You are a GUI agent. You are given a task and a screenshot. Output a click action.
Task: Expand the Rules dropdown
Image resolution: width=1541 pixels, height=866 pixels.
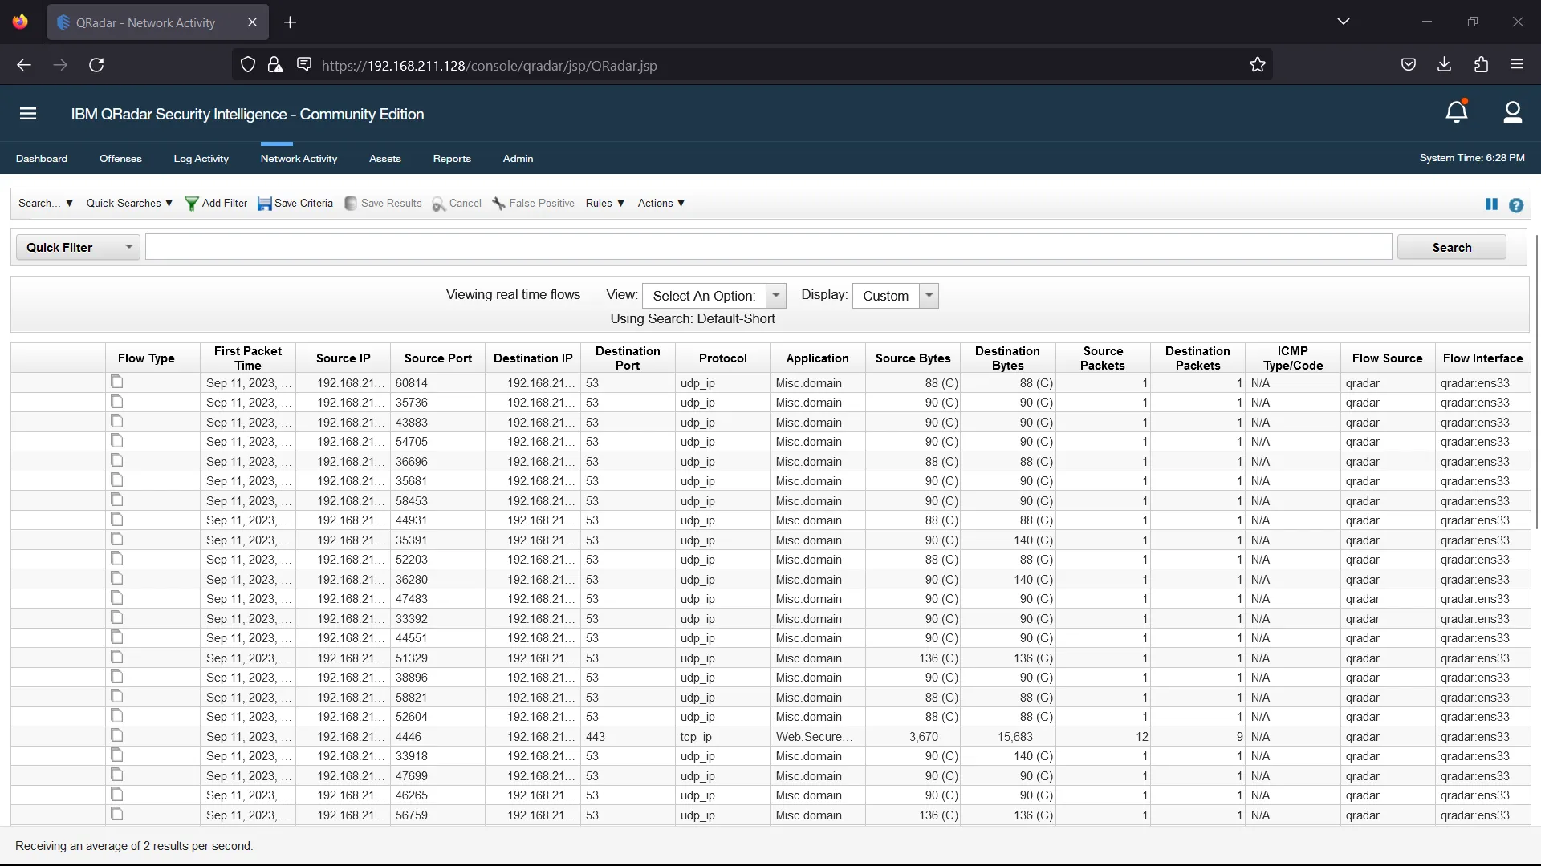pyautogui.click(x=605, y=204)
